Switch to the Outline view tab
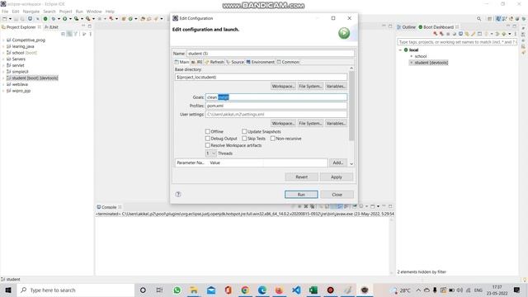528x297 pixels. [407, 27]
